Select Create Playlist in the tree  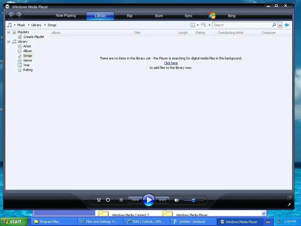pyautogui.click(x=34, y=37)
